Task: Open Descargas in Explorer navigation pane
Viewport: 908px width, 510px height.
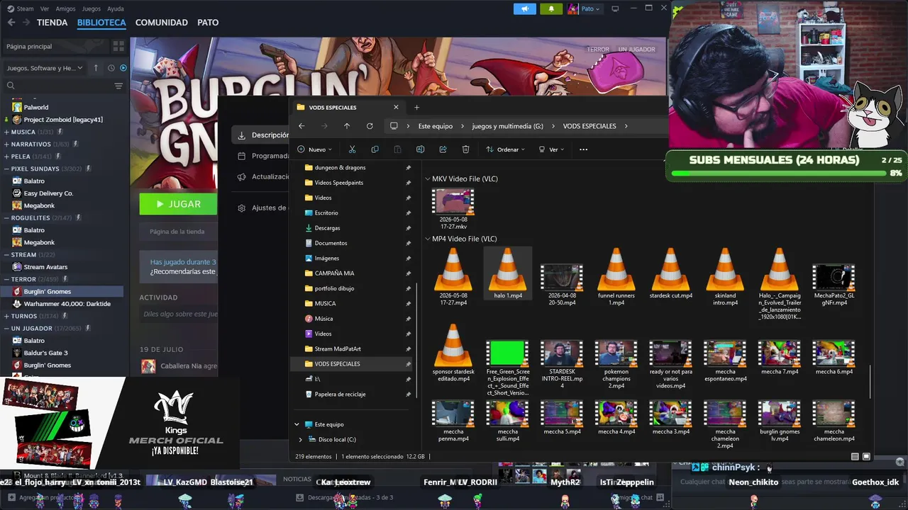Action: pos(327,228)
